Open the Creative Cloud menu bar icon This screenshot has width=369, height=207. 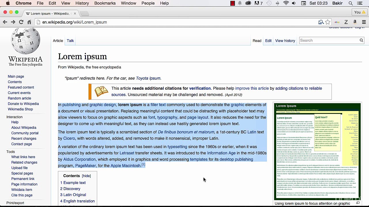click(x=248, y=3)
